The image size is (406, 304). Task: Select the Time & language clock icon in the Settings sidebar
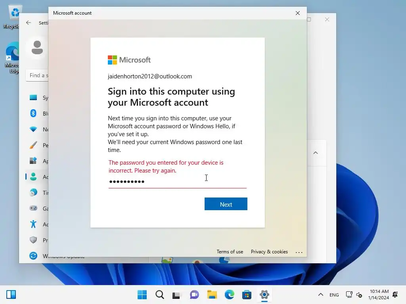tap(33, 193)
